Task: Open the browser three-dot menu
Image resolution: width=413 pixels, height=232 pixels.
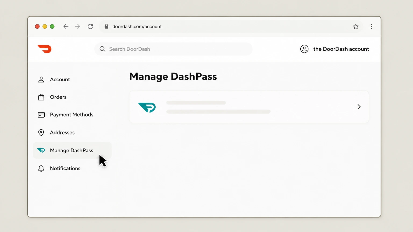Action: [x=371, y=26]
